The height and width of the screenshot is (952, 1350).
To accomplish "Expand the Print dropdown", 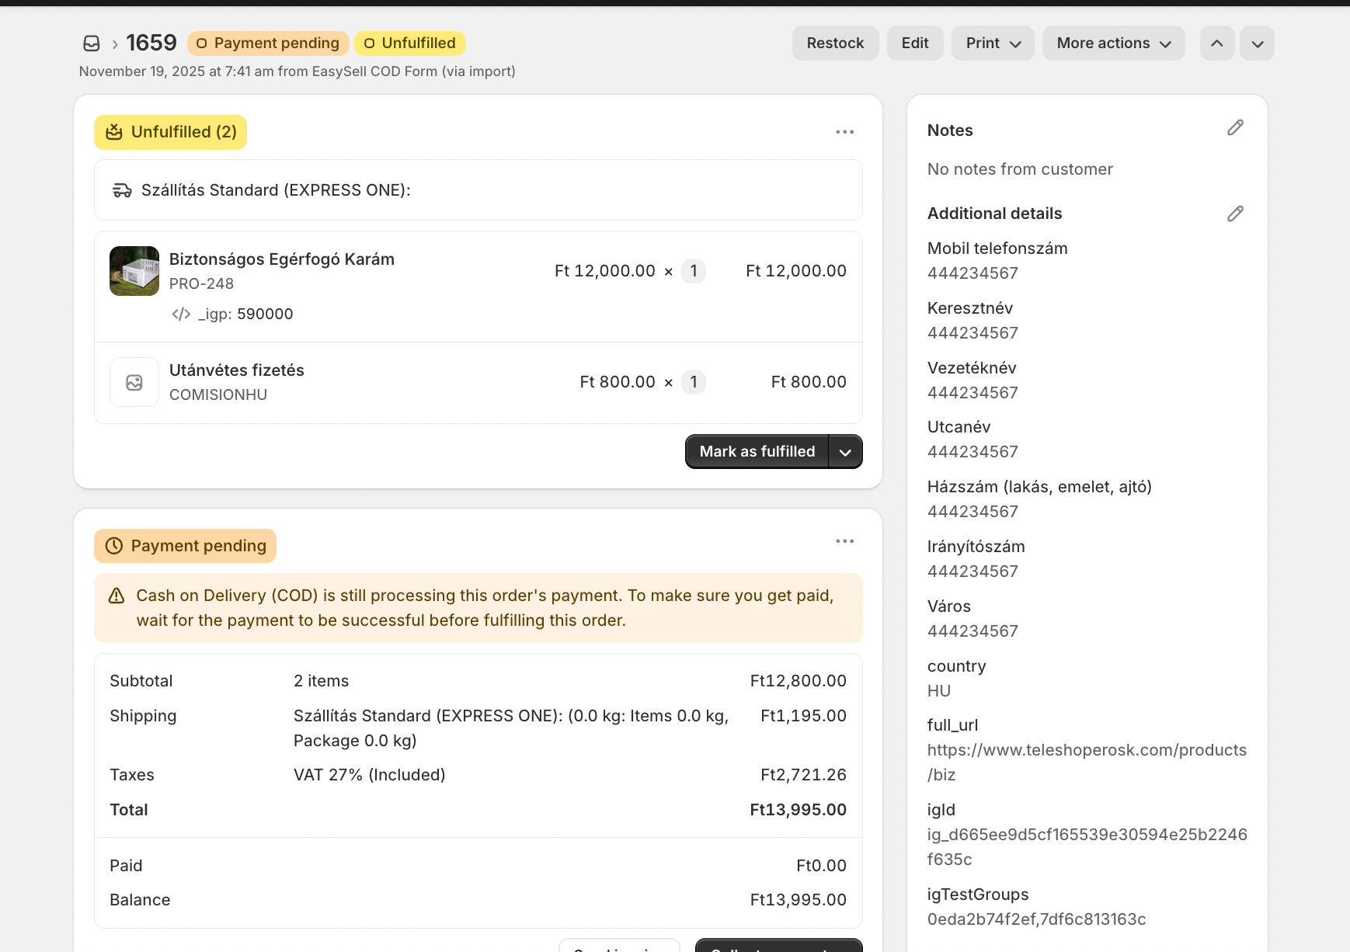I will tap(992, 43).
